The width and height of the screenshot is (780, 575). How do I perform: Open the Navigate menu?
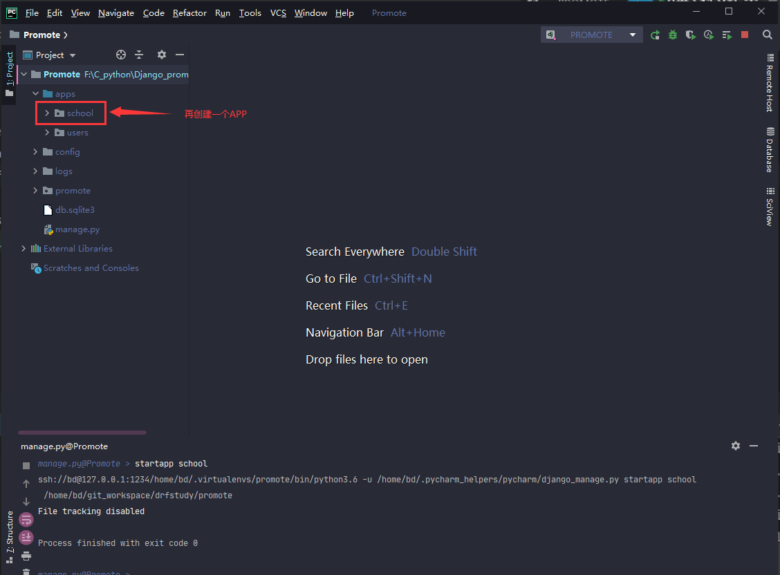pos(116,13)
